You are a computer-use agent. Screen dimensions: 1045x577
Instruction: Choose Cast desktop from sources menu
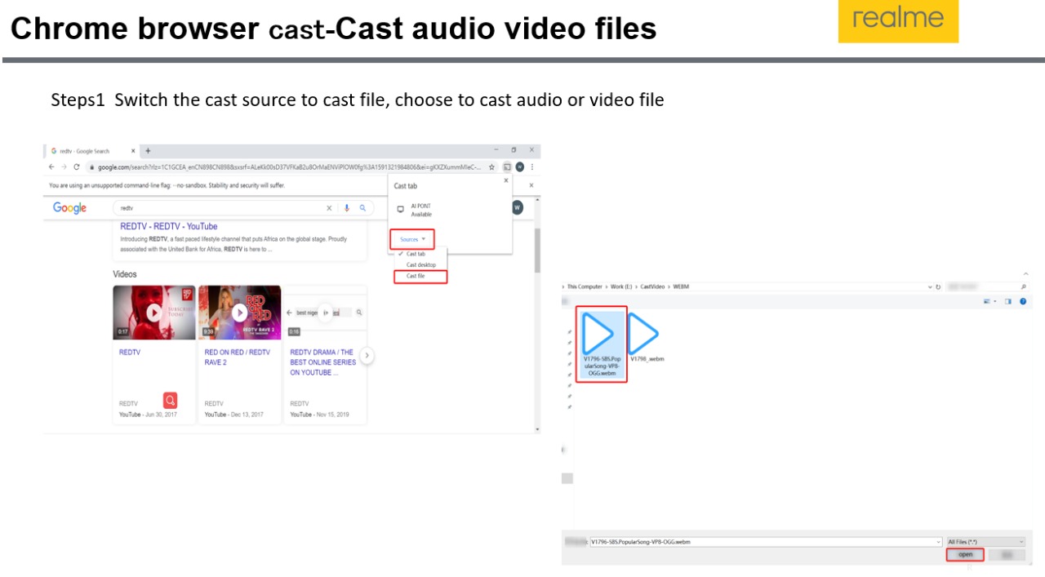point(420,265)
